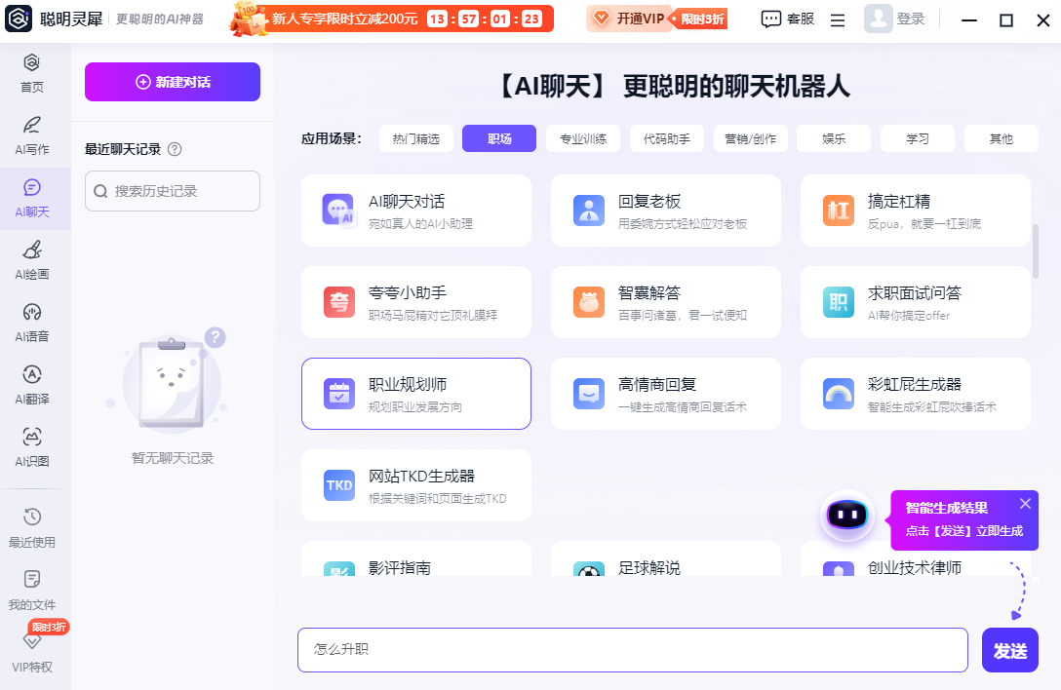
Task: Close the 智能生成结果 tooltip popup
Action: 1025,503
